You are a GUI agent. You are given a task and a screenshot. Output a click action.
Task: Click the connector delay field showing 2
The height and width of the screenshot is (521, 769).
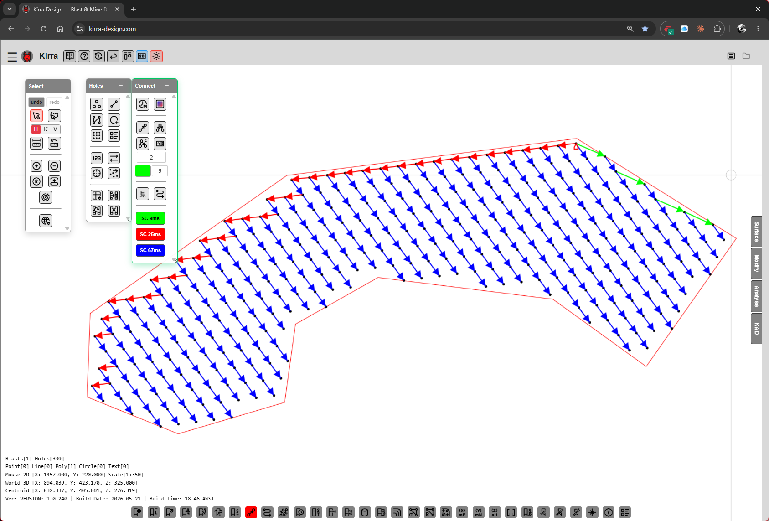click(151, 158)
